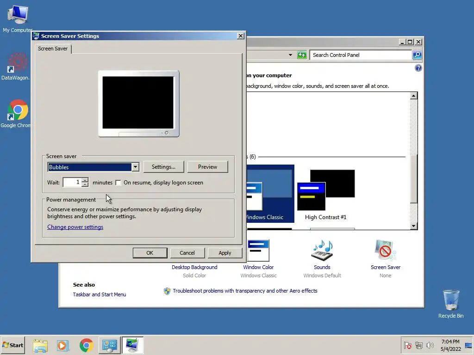
Task: Confirm with the OK button
Action: 150,253
